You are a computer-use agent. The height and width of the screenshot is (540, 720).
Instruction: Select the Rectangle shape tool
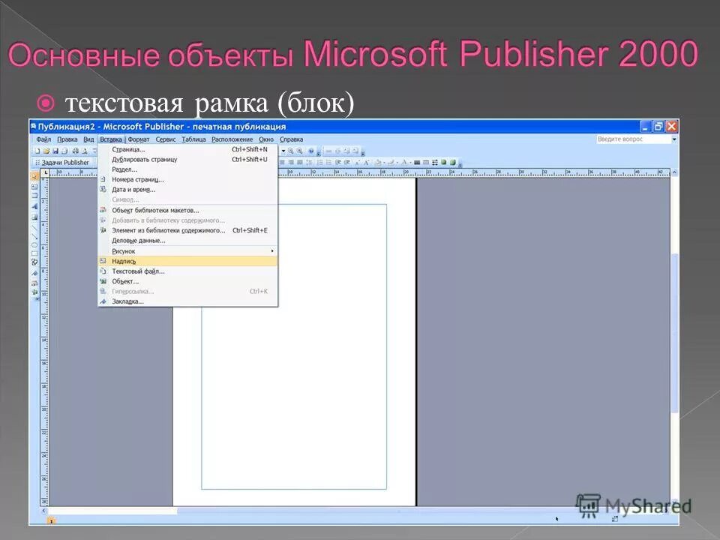[34, 253]
